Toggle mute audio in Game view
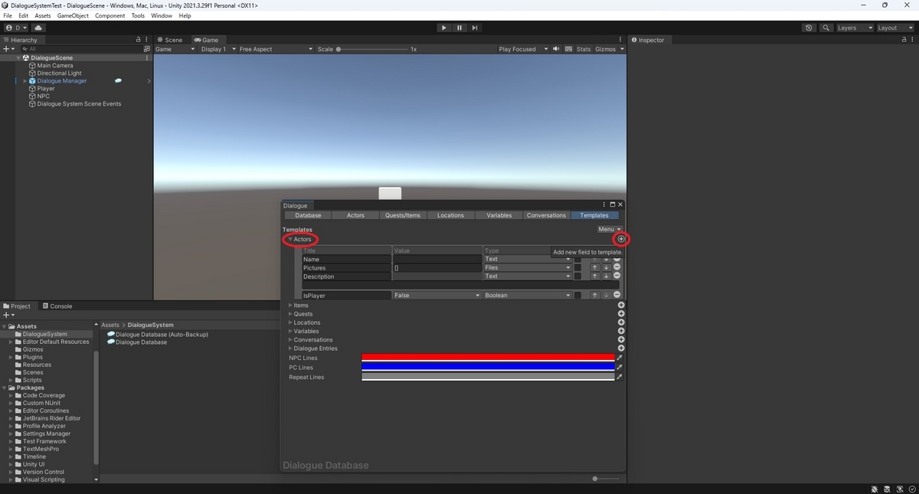The image size is (919, 494). point(557,49)
